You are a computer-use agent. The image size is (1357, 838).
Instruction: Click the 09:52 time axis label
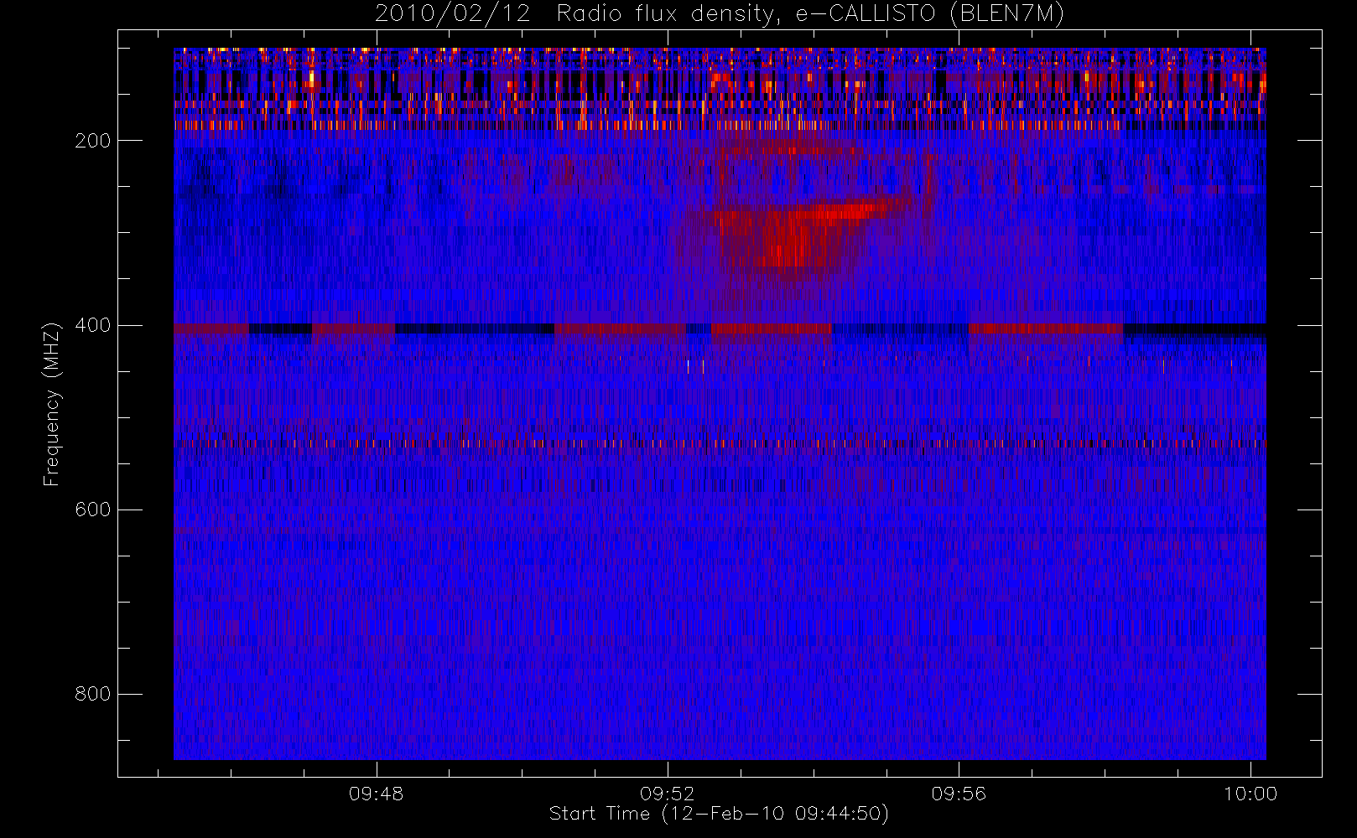coord(667,794)
